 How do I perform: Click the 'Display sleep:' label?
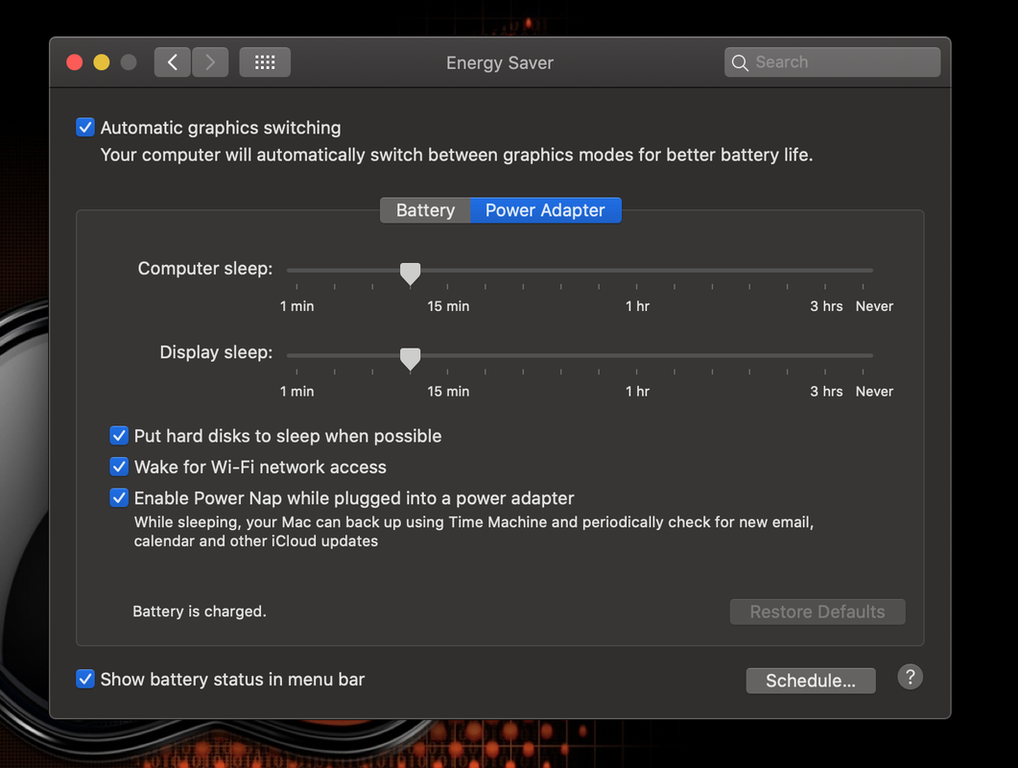(216, 352)
